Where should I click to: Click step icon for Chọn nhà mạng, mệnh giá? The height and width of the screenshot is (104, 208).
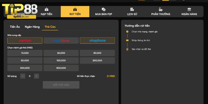point(127,32)
